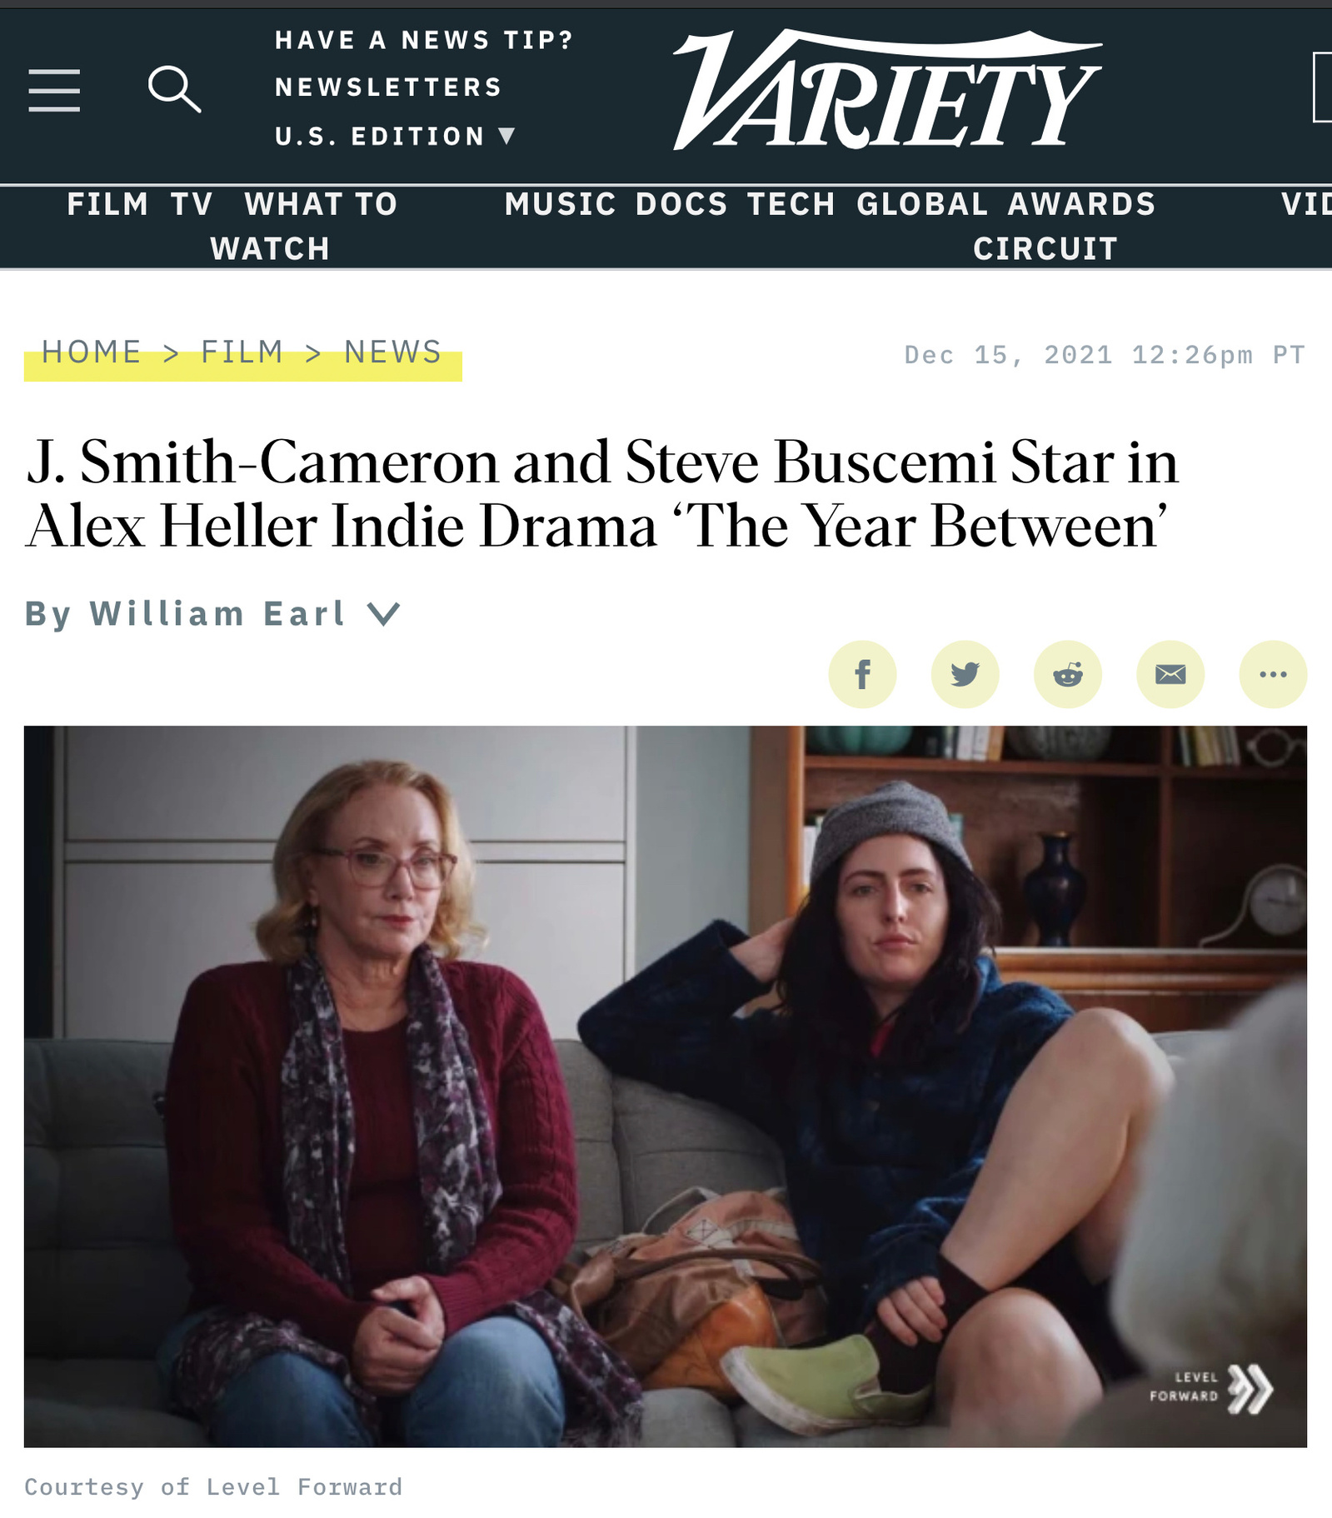Click the News breadcrumb link
The image size is (1332, 1518).
tap(393, 352)
